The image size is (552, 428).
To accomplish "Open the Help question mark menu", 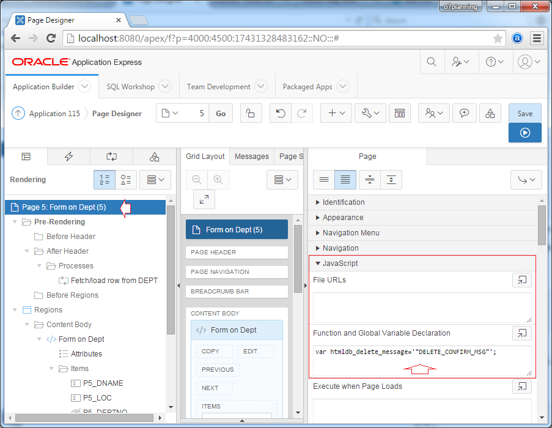I will point(495,62).
